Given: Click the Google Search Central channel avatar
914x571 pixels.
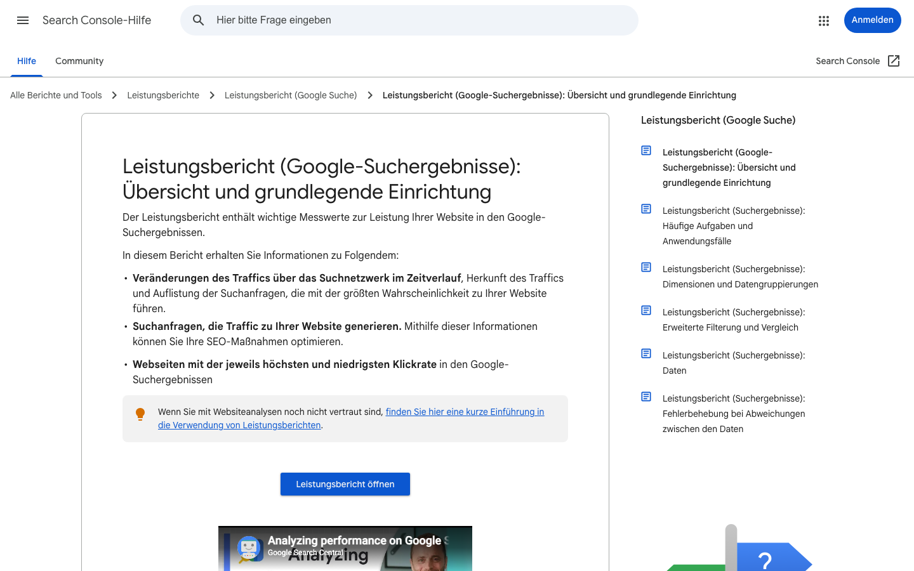Looking at the screenshot, I should (249, 548).
